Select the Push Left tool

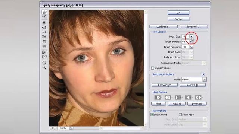[44, 37]
